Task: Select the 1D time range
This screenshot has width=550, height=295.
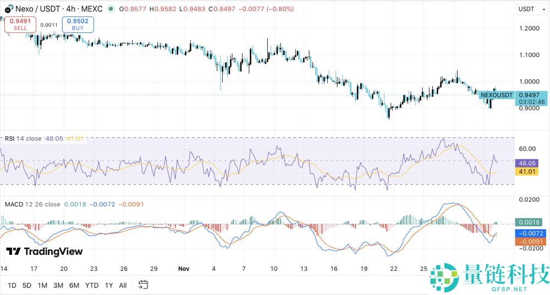Action: pos(12,285)
